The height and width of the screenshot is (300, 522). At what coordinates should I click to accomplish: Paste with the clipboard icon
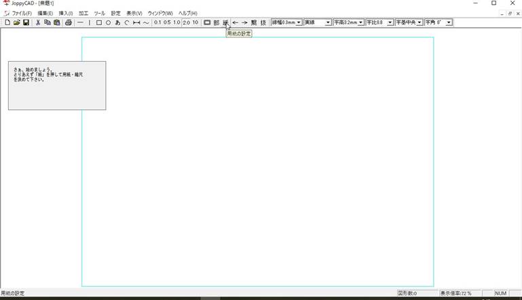pyautogui.click(x=57, y=22)
